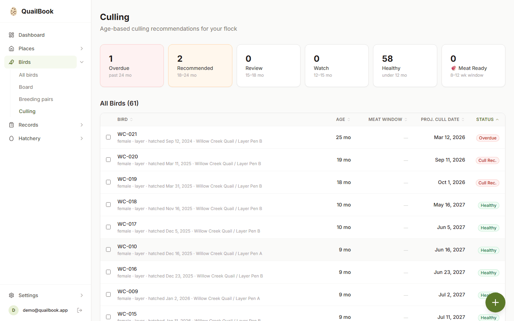Select the Culling submenu item
Image resolution: width=514 pixels, height=321 pixels.
tap(27, 111)
